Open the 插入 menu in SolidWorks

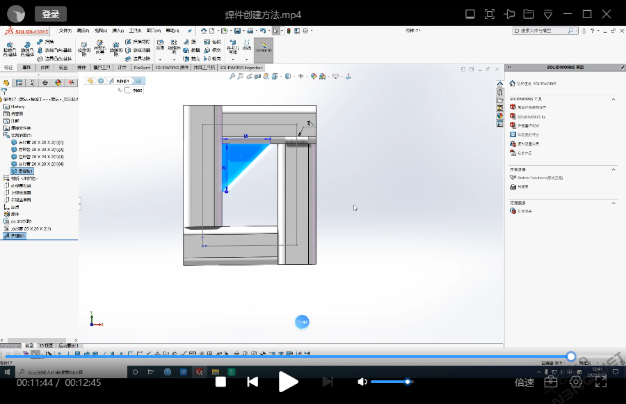[x=118, y=31]
